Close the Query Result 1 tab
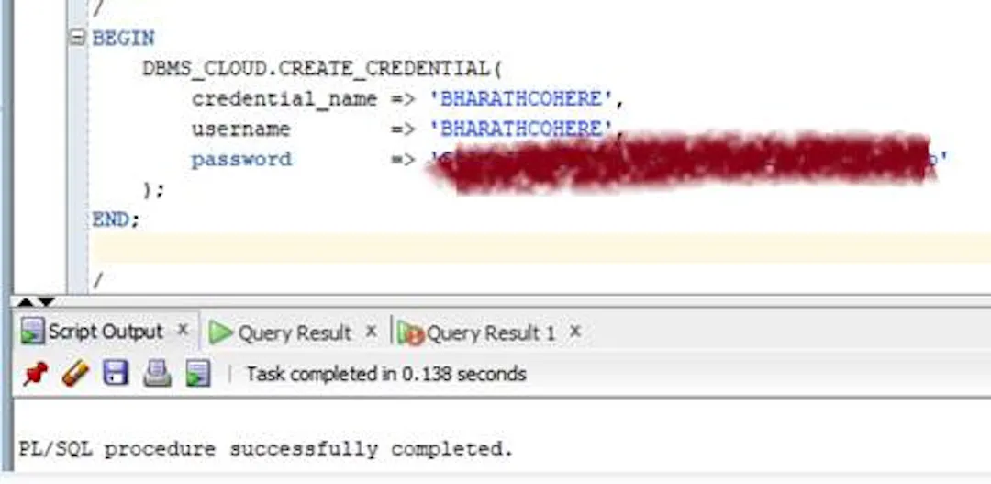This screenshot has width=991, height=484. point(574,331)
